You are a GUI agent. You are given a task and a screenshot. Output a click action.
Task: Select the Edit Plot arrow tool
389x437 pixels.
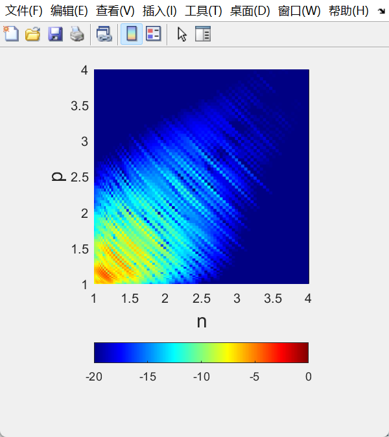click(182, 34)
